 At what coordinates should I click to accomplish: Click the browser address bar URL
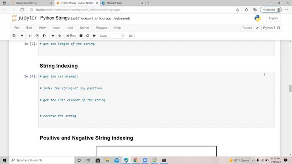(x=78, y=10)
